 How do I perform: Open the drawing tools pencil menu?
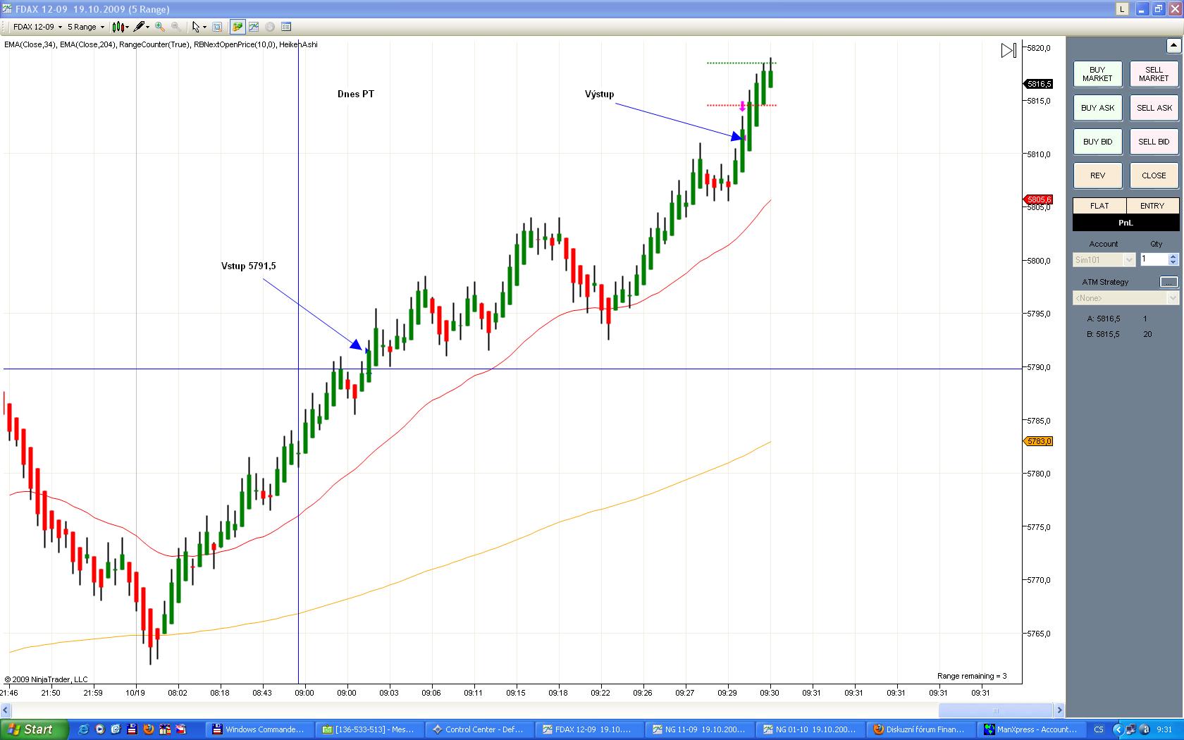[x=142, y=27]
